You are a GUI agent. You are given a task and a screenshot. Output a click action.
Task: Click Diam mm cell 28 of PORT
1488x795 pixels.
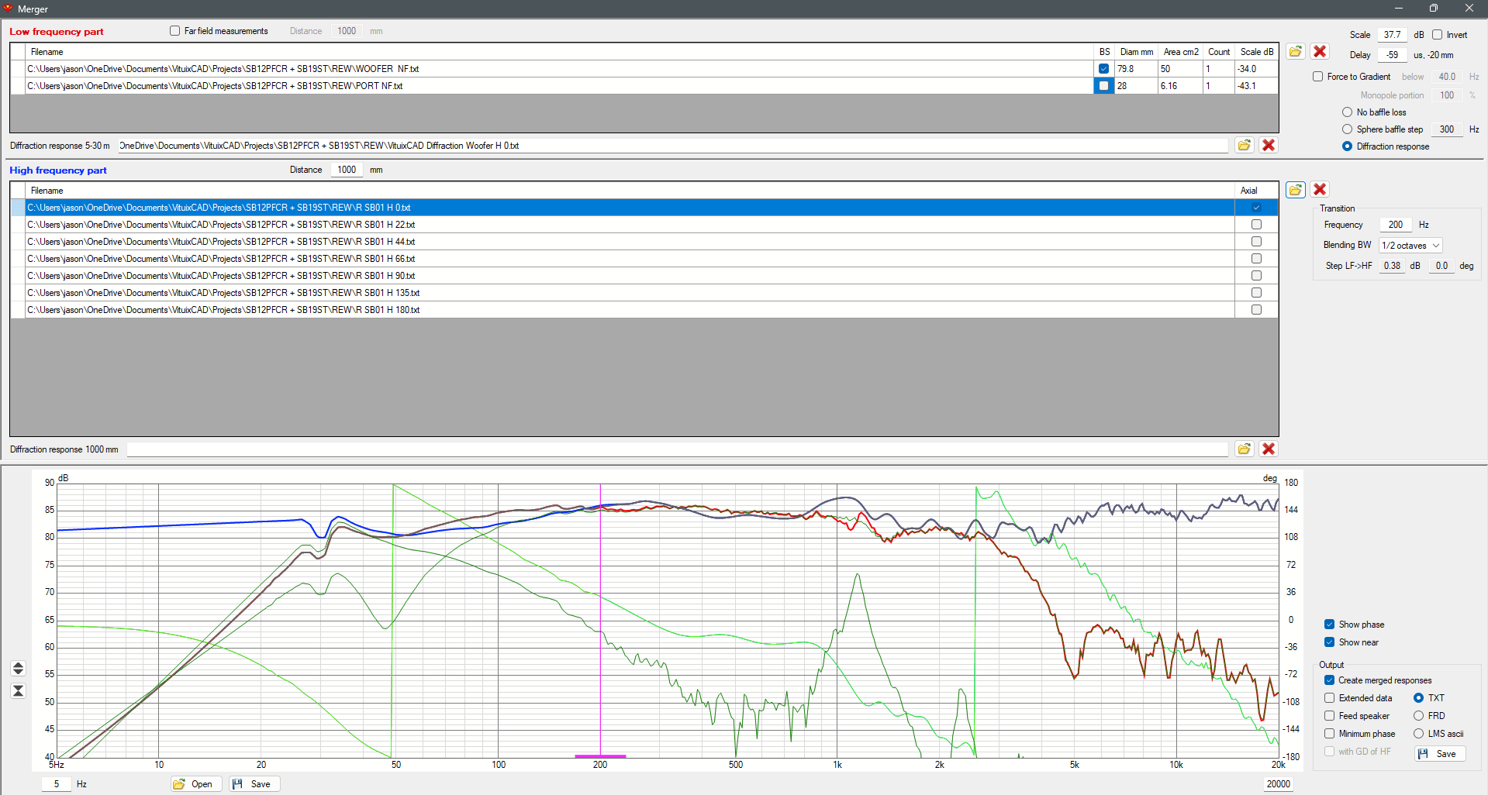tap(1136, 86)
